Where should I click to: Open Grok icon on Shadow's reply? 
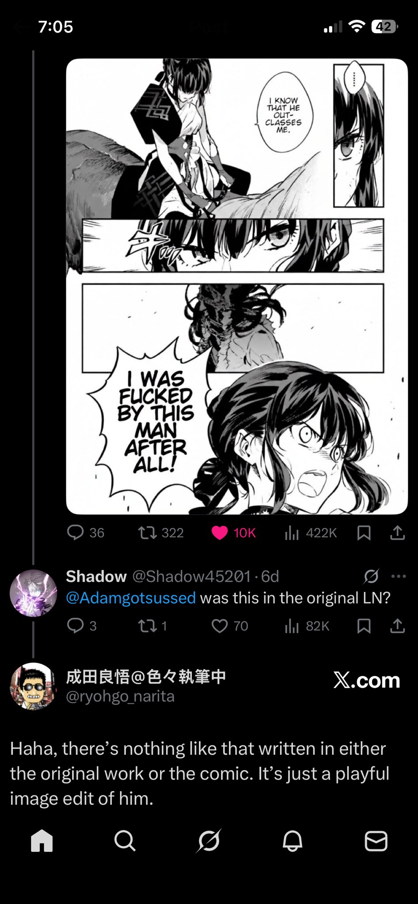(371, 576)
